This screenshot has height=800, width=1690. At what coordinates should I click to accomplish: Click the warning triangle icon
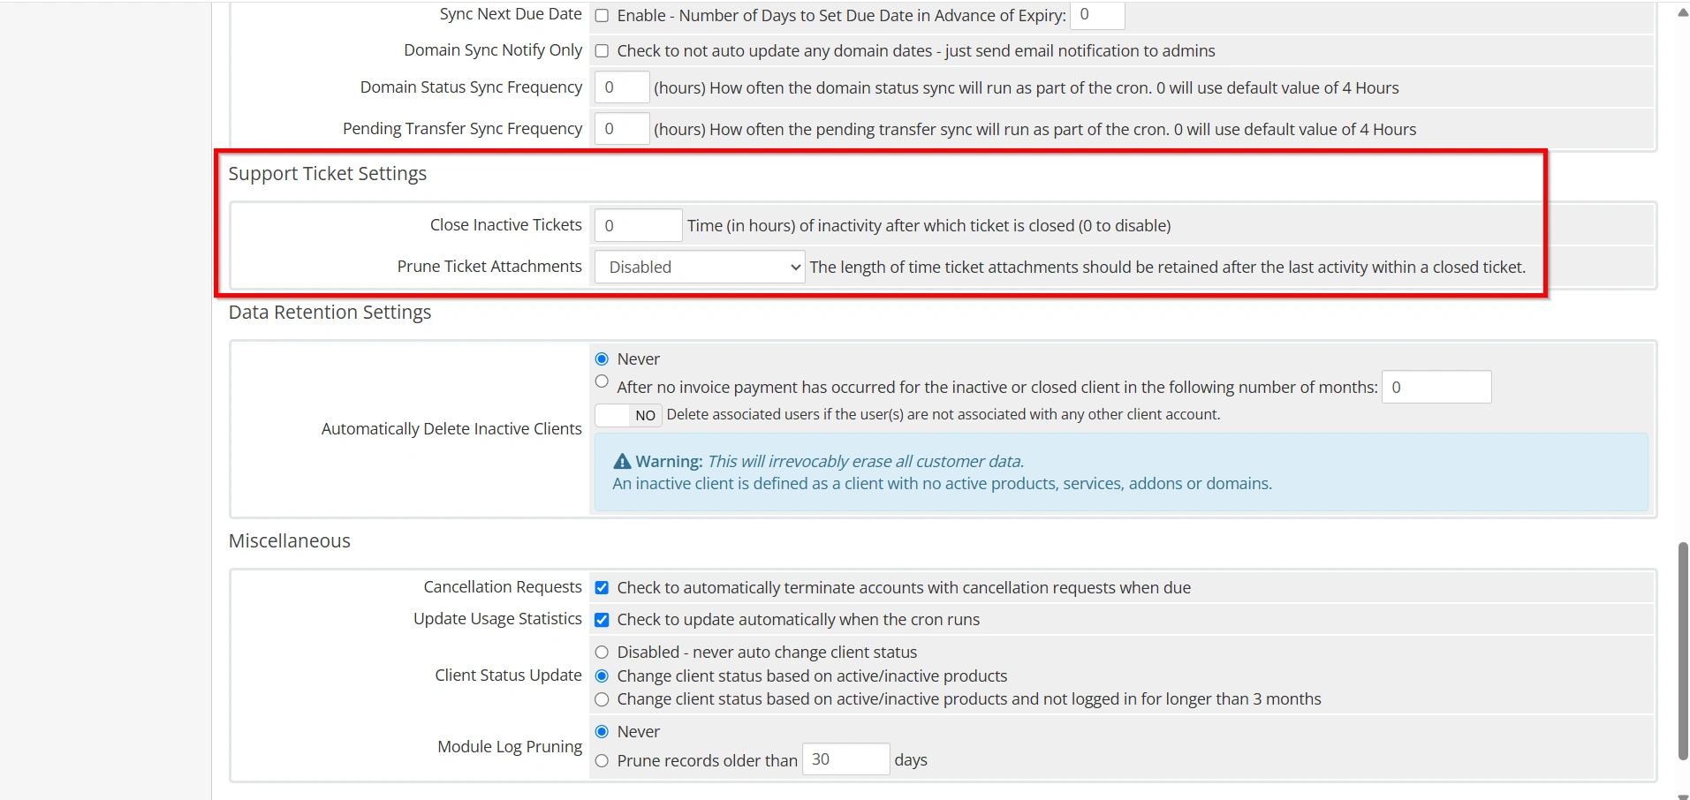point(622,462)
